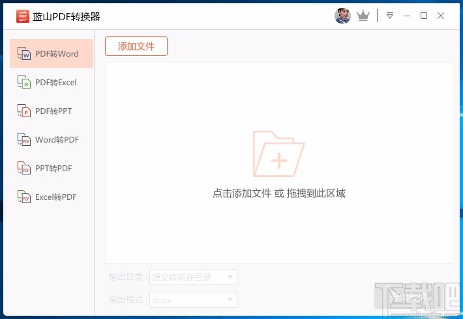Close the PDF converter window
463x319 pixels.
pyautogui.click(x=441, y=16)
